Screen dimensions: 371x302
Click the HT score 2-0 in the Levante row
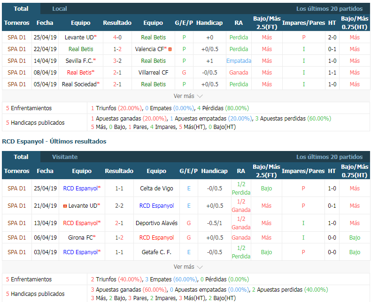tap(332, 38)
